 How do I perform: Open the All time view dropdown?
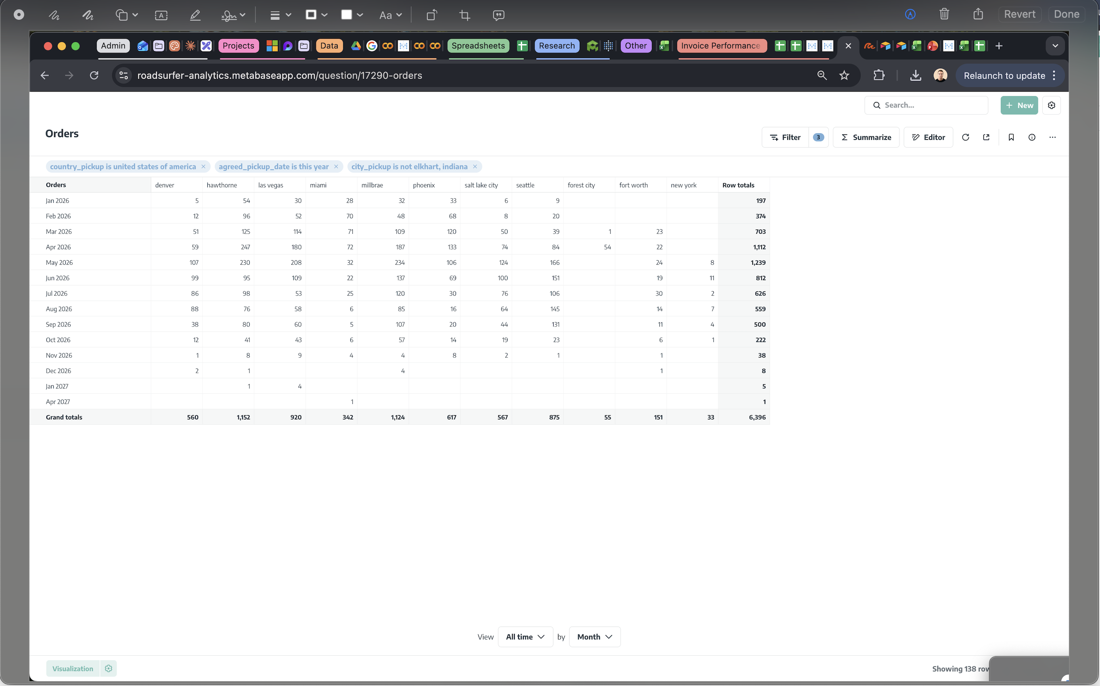[x=525, y=636]
